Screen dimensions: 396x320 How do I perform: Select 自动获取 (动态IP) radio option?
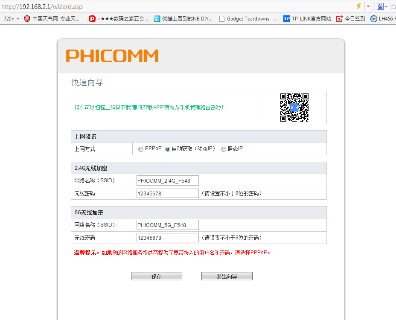(x=167, y=149)
